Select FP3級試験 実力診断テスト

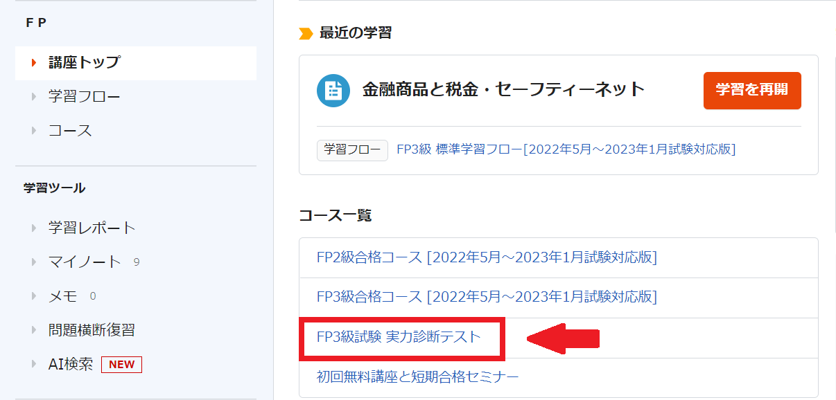click(x=399, y=337)
